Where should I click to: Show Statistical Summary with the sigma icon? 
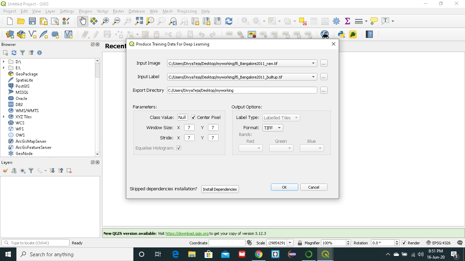(347, 21)
